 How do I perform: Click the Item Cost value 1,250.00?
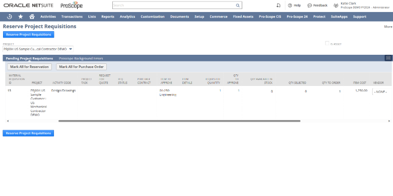tap(361, 90)
